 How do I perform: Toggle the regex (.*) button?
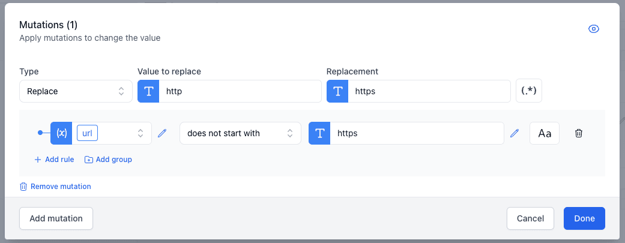point(529,91)
